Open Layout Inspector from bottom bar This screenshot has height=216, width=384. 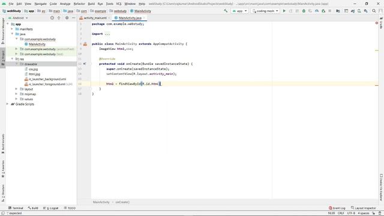coord(363,208)
